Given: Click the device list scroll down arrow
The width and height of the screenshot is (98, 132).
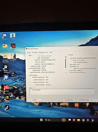Looking at the screenshot, I should (65, 72).
